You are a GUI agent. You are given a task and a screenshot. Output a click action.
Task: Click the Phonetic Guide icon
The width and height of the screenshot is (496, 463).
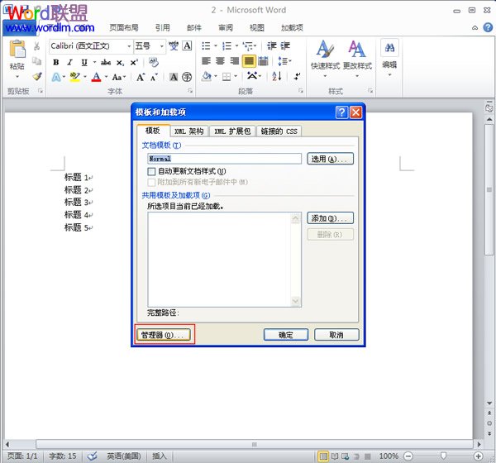coord(174,46)
